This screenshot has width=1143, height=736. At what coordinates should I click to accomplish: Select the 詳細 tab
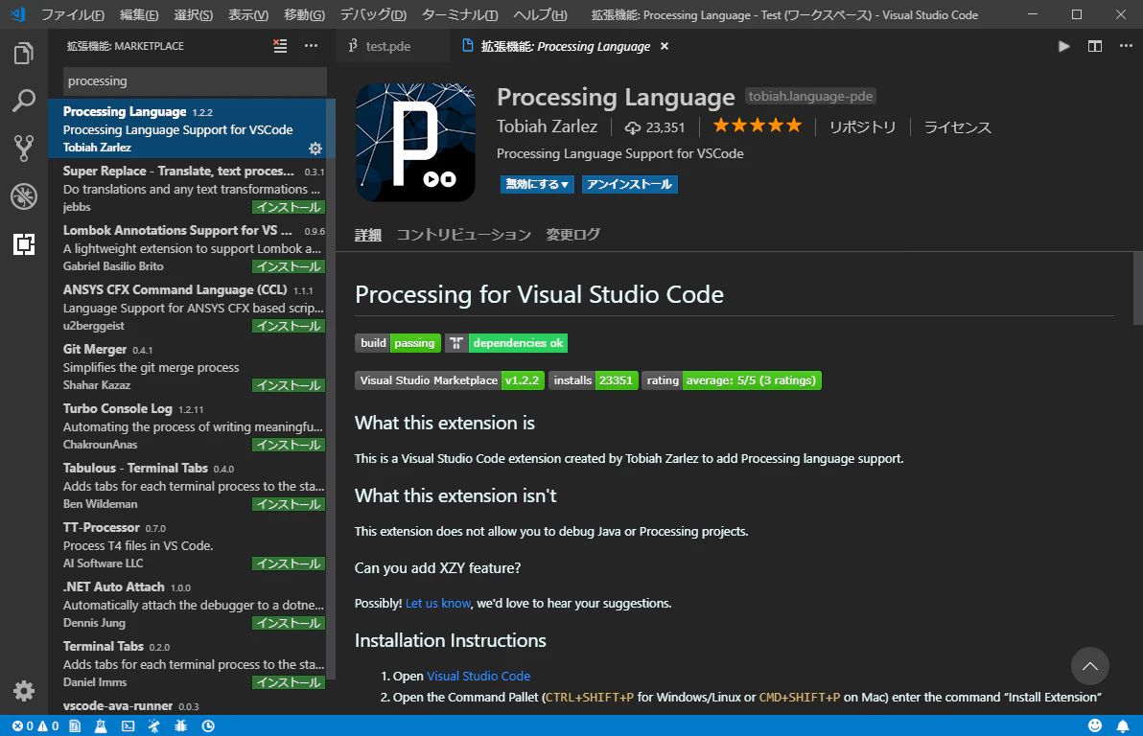(368, 235)
